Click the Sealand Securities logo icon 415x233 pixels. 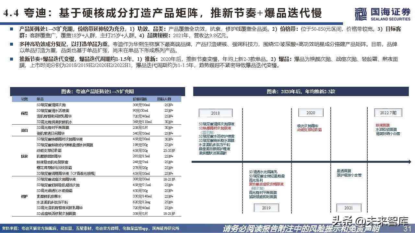click(360, 14)
